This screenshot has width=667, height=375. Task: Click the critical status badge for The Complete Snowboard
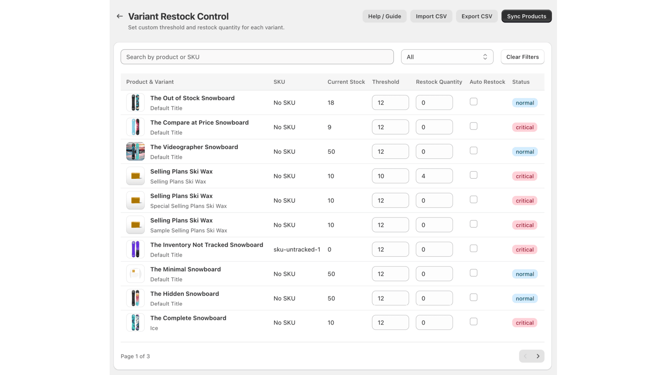(524, 323)
